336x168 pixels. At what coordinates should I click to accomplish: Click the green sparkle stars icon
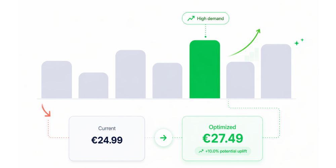(299, 42)
